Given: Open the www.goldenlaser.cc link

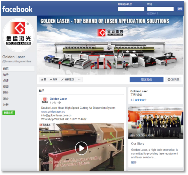Looking at the screenshot, I should pyautogui.click(x=53, y=111).
